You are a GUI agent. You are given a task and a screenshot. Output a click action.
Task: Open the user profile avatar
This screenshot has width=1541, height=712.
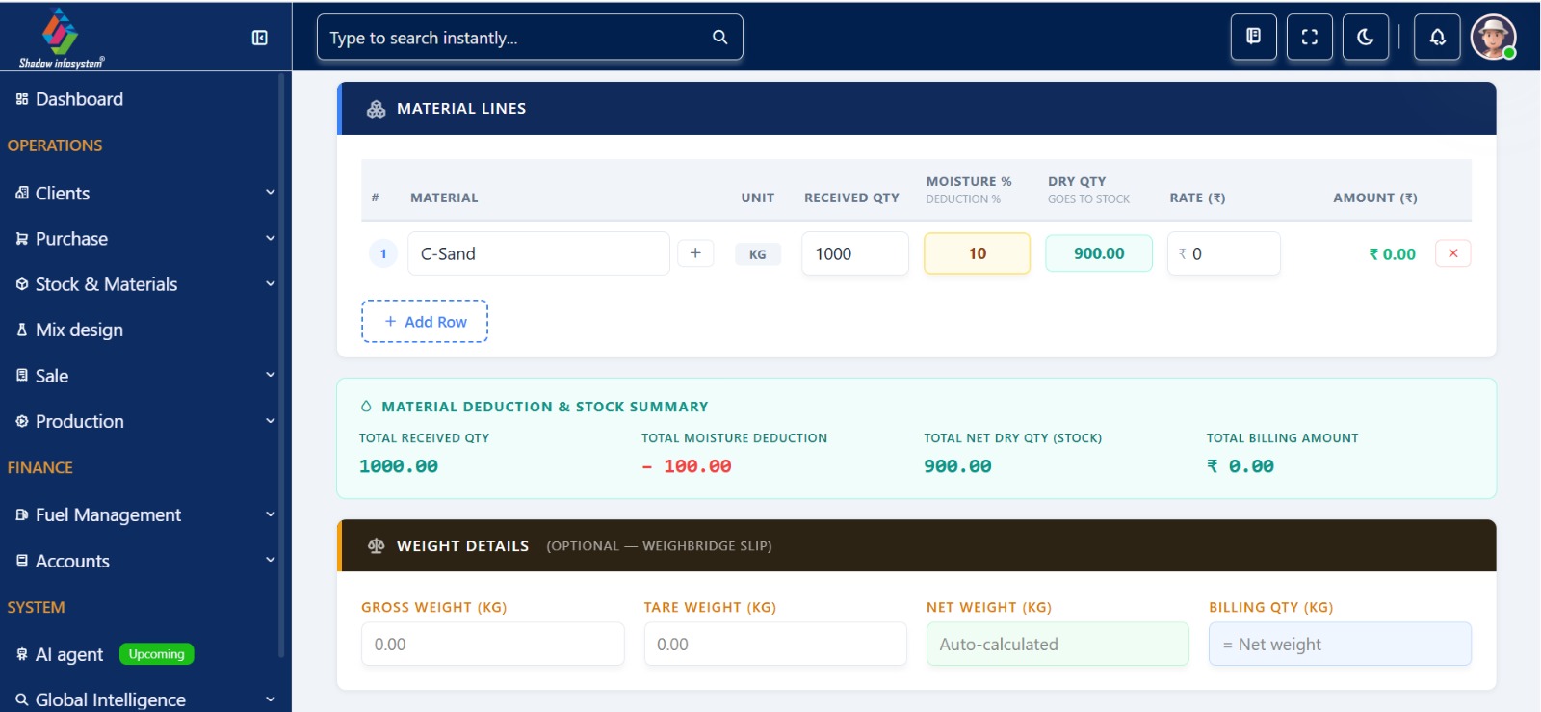[x=1493, y=38]
